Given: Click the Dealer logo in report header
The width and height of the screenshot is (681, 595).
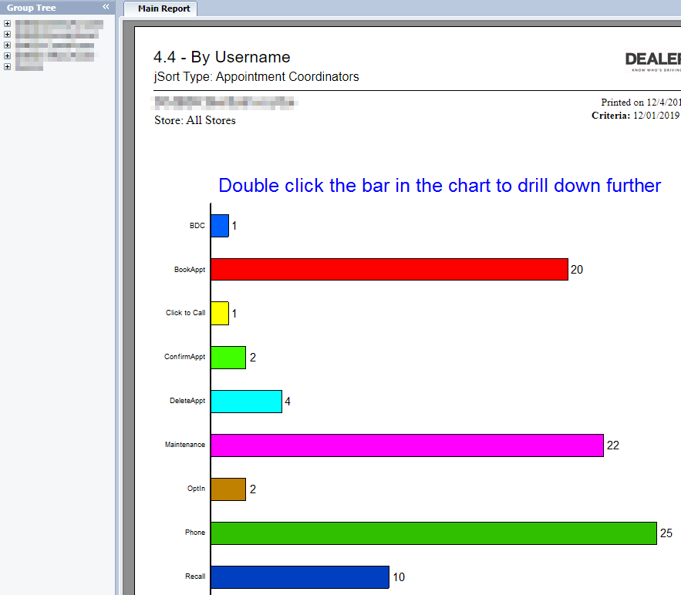Looking at the screenshot, I should [652, 61].
